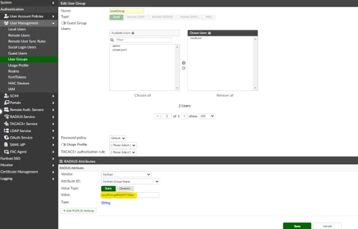The image size is (358, 229).
Task: Select Remote SAML group type
Action: point(189,17)
